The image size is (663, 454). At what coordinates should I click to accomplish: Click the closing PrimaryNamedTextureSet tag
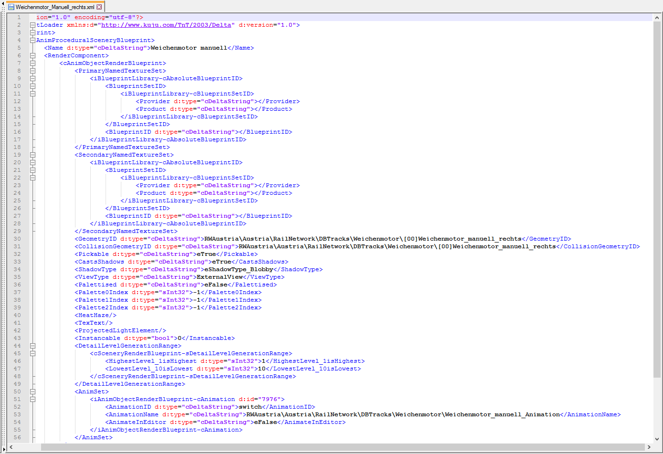pos(122,147)
